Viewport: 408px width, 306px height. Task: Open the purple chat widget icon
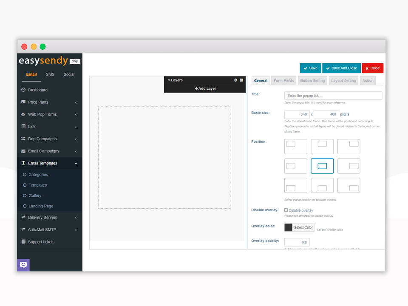click(23, 265)
